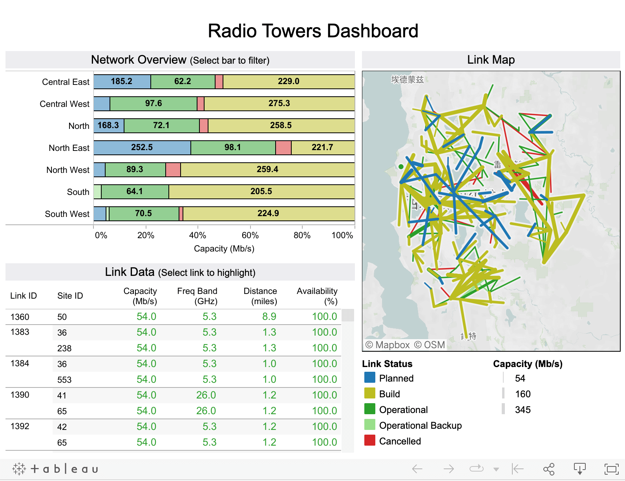Click the Download icon
625x481 pixels.
click(x=580, y=468)
